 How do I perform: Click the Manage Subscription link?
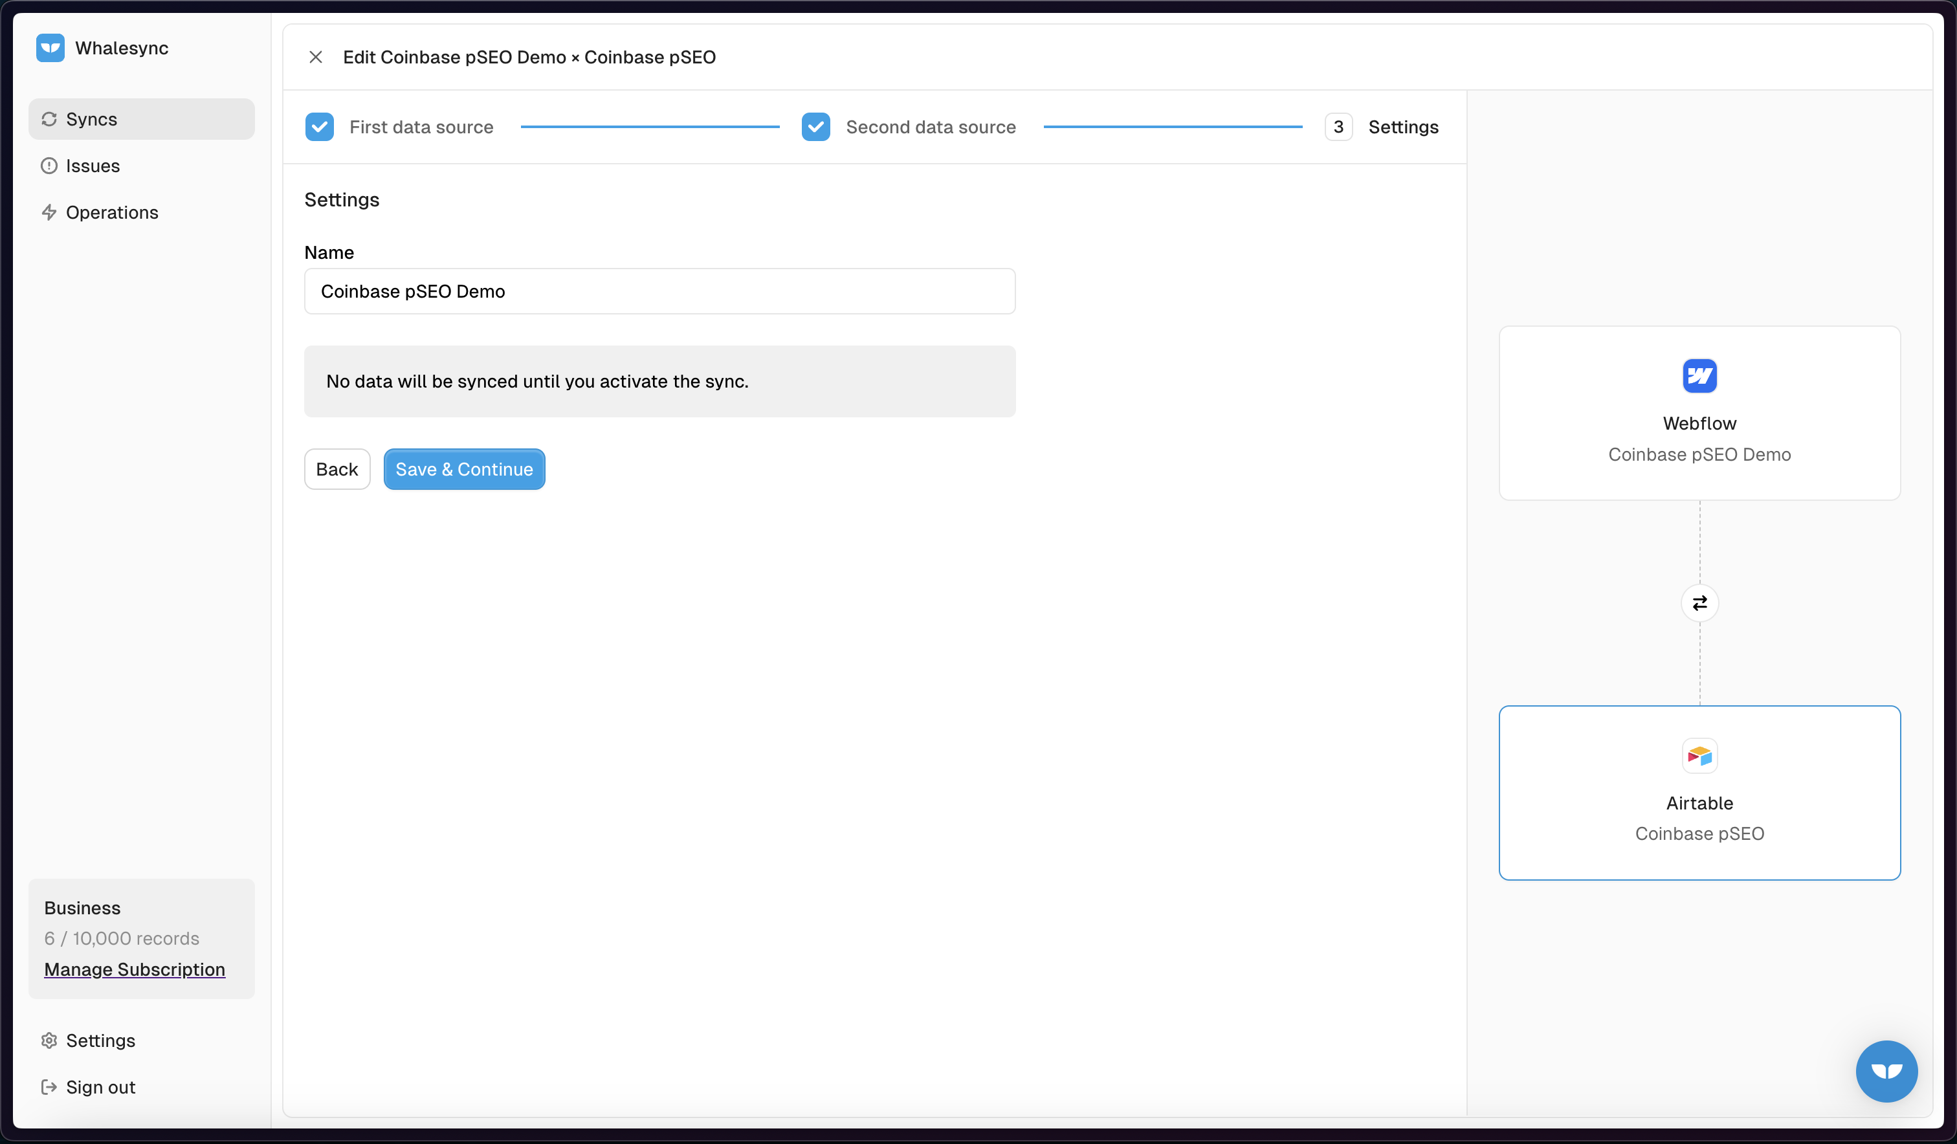point(135,968)
